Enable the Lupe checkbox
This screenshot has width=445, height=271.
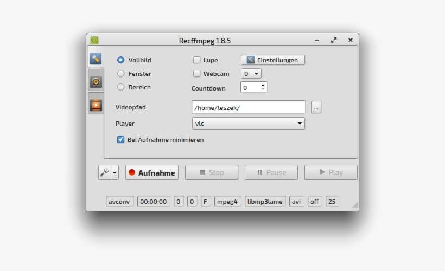196,60
